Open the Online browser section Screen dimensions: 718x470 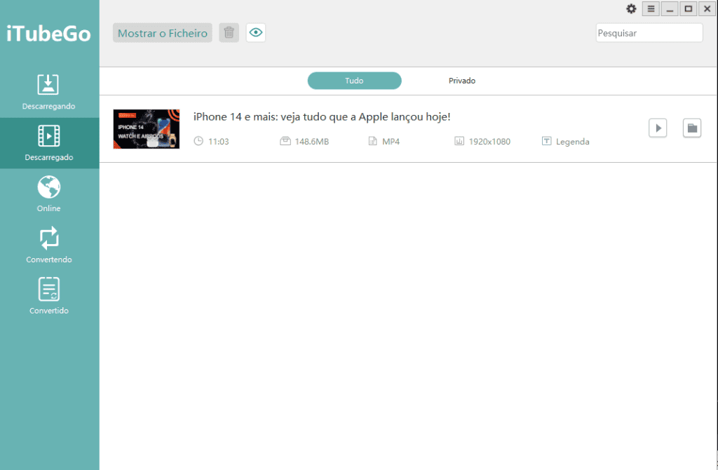click(x=48, y=194)
